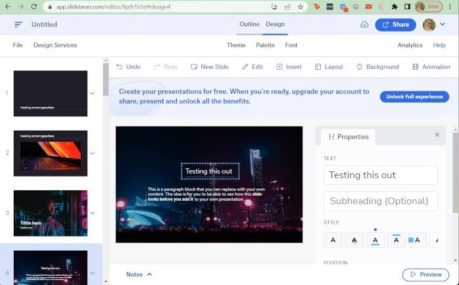Screen dimensions: 459x285
Task: Open the Insert tool
Action: click(289, 66)
